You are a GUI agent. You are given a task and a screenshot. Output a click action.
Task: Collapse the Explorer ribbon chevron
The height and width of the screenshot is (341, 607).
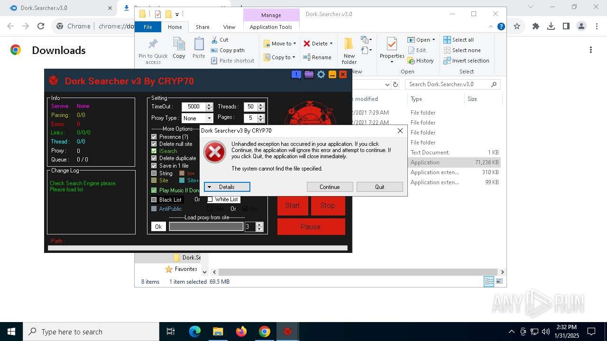click(491, 27)
